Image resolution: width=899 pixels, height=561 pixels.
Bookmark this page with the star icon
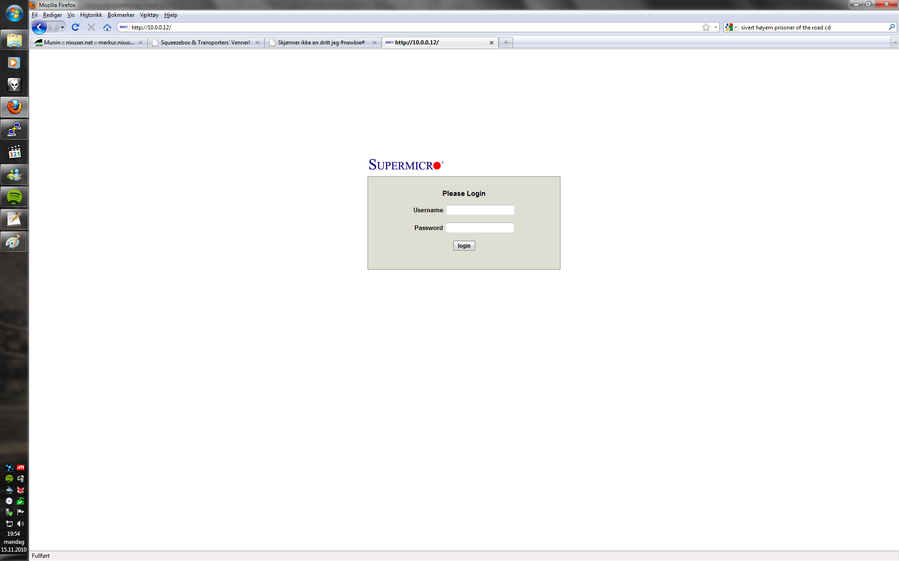706,28
